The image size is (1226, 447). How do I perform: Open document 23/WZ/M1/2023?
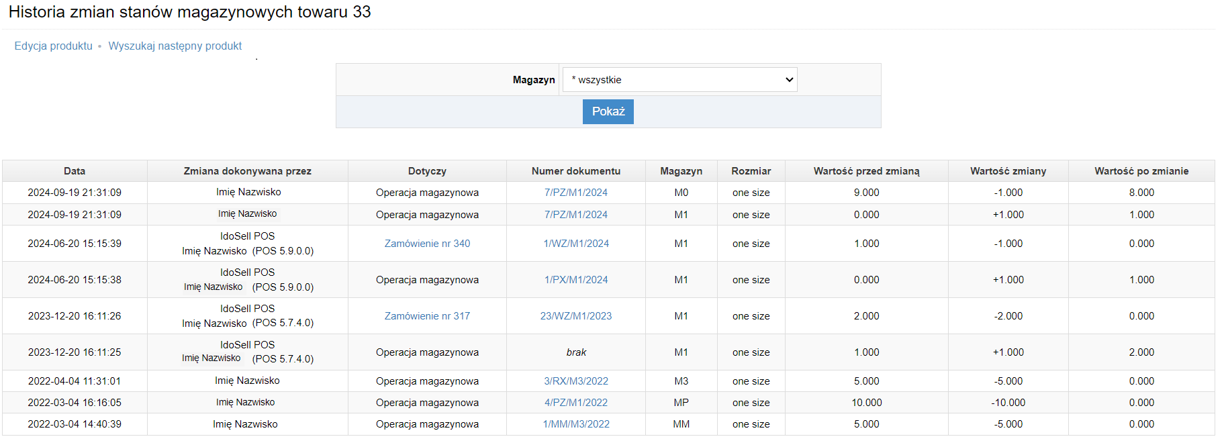pyautogui.click(x=576, y=316)
